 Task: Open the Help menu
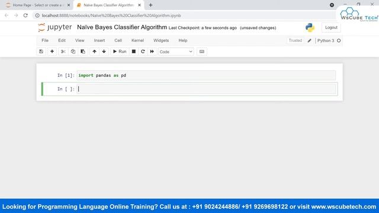(x=183, y=40)
